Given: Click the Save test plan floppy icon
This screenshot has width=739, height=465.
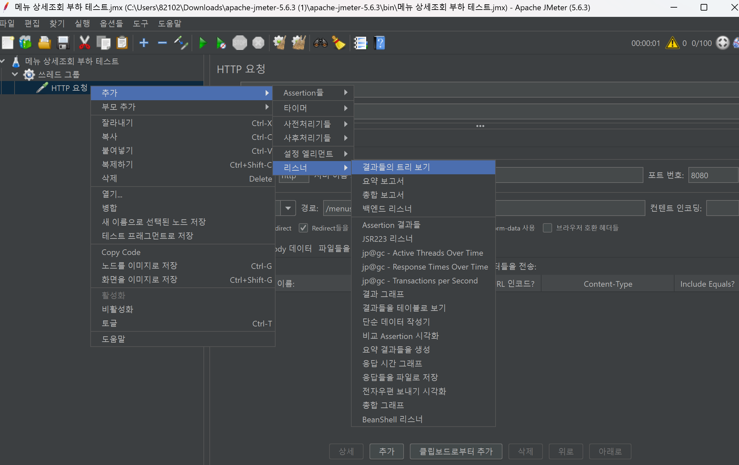Looking at the screenshot, I should [63, 43].
